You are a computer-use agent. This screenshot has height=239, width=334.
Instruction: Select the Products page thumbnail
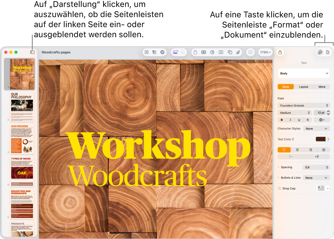coord(22,229)
